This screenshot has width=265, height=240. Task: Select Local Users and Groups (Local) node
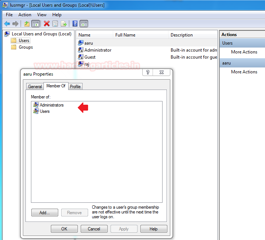coord(42,34)
